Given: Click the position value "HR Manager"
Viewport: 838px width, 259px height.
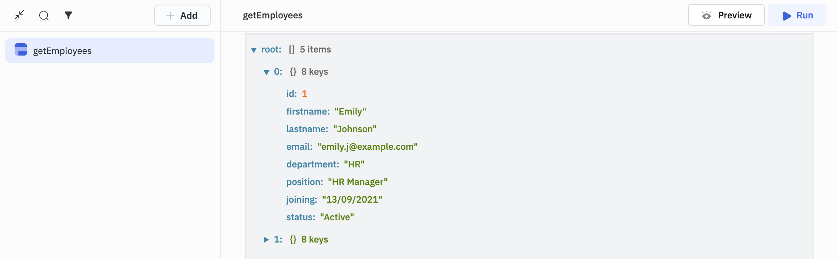Looking at the screenshot, I should pos(357,182).
